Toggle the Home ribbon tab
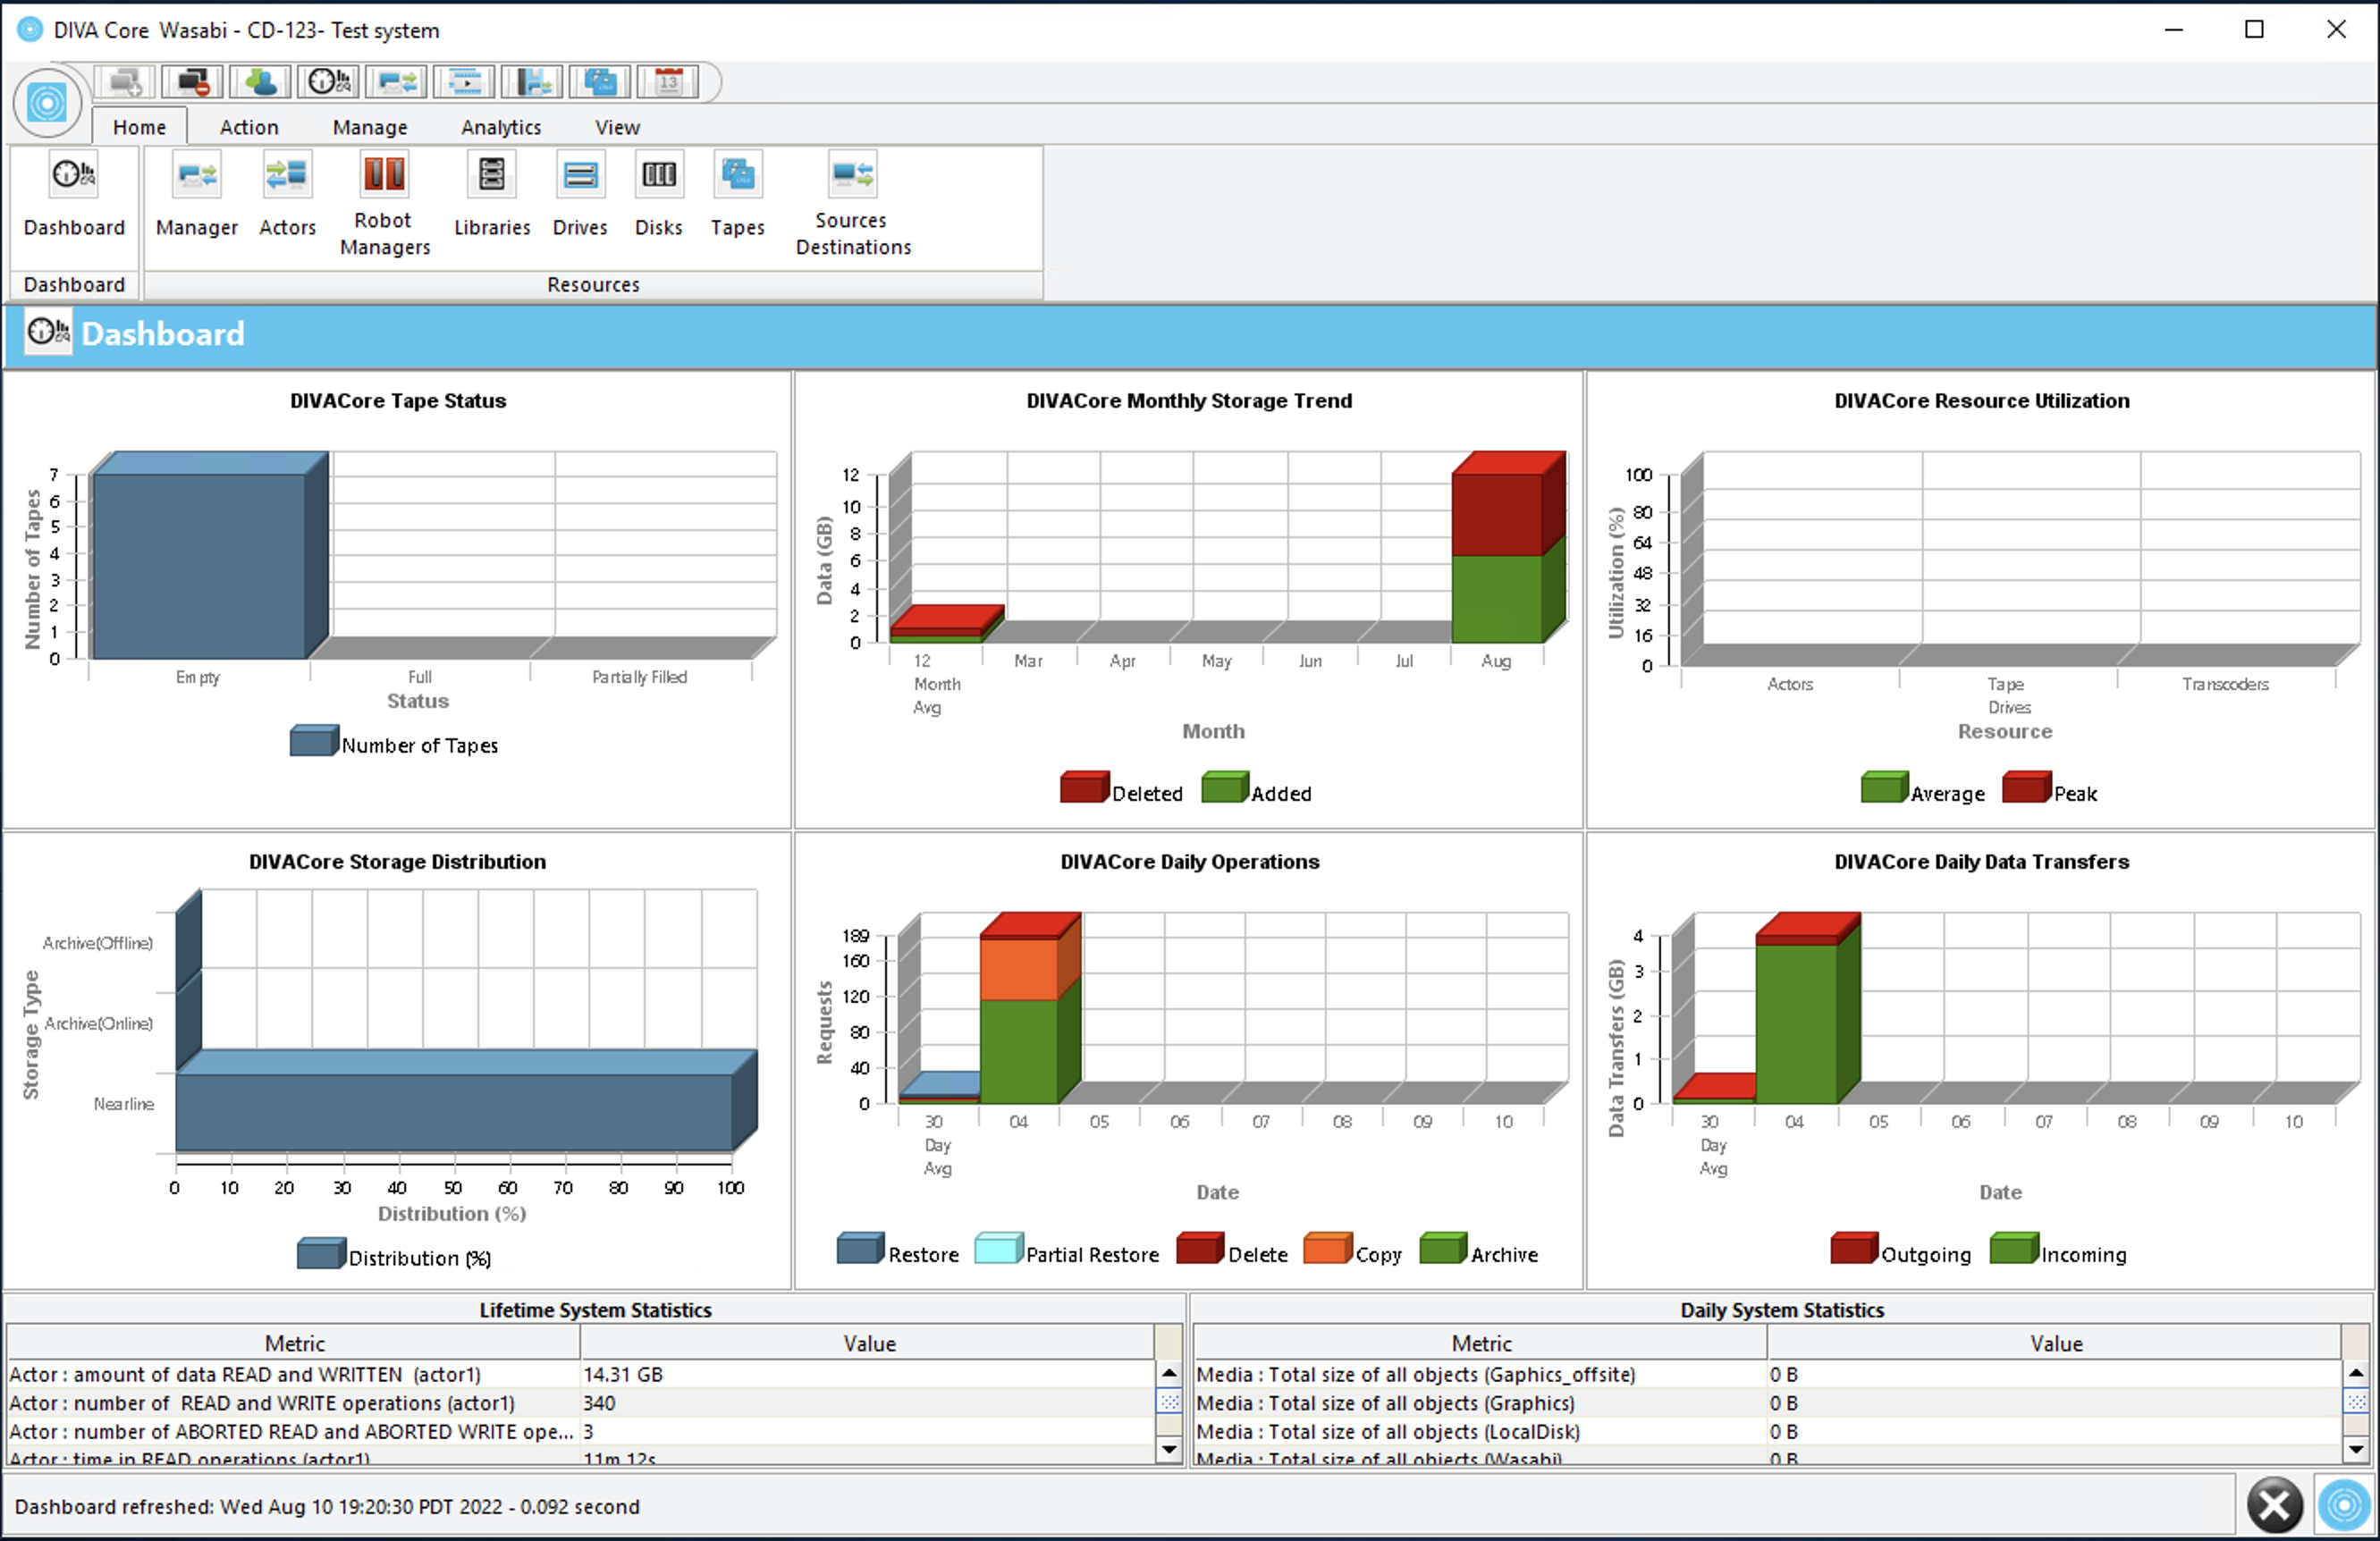 pos(139,127)
